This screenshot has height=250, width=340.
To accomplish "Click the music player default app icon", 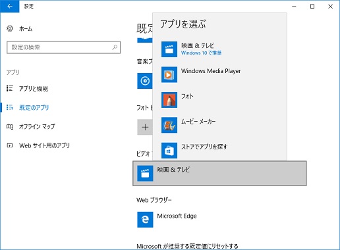I will click(145, 81).
